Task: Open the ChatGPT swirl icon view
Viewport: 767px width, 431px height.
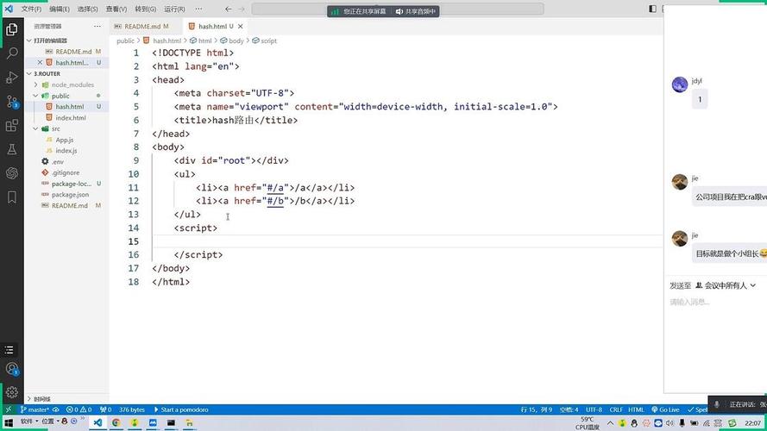Action: 12,173
